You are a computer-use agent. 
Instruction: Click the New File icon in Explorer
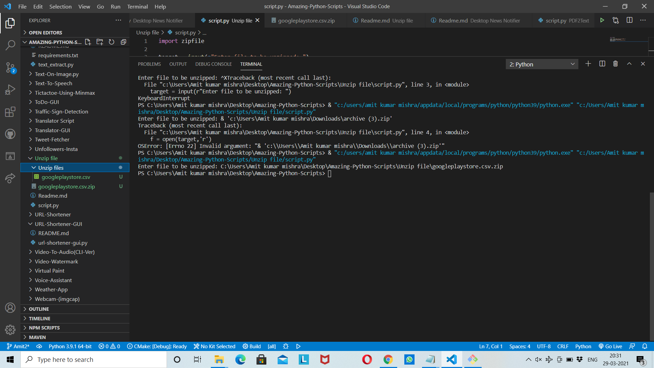(x=88, y=42)
